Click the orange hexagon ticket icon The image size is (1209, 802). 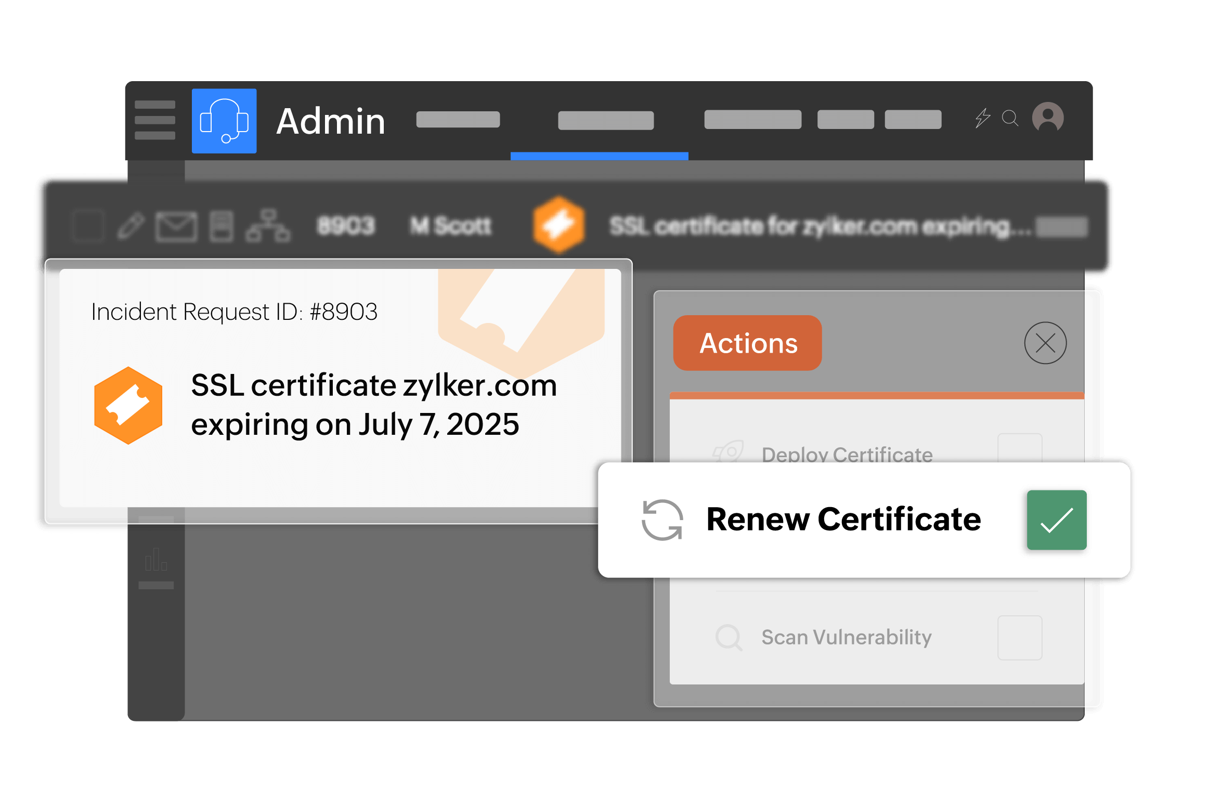128,406
